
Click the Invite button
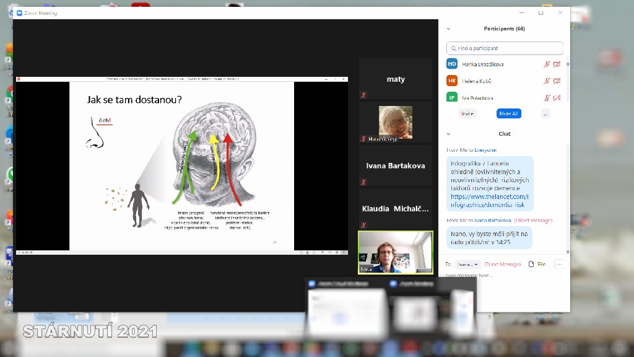[x=467, y=113]
